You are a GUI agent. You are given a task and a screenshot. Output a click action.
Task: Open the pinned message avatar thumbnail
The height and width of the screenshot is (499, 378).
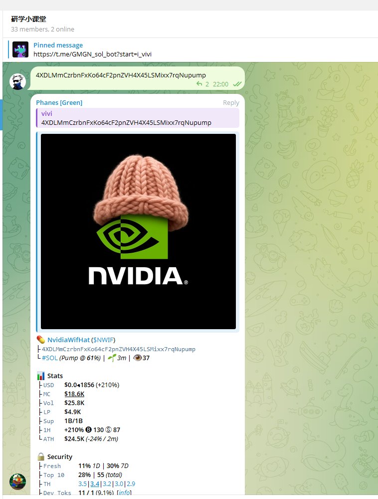click(x=20, y=49)
